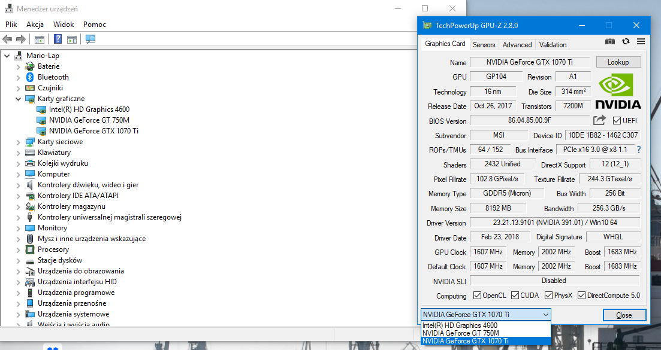Toggle the PhysX checkbox
The width and height of the screenshot is (661, 350).
point(549,296)
